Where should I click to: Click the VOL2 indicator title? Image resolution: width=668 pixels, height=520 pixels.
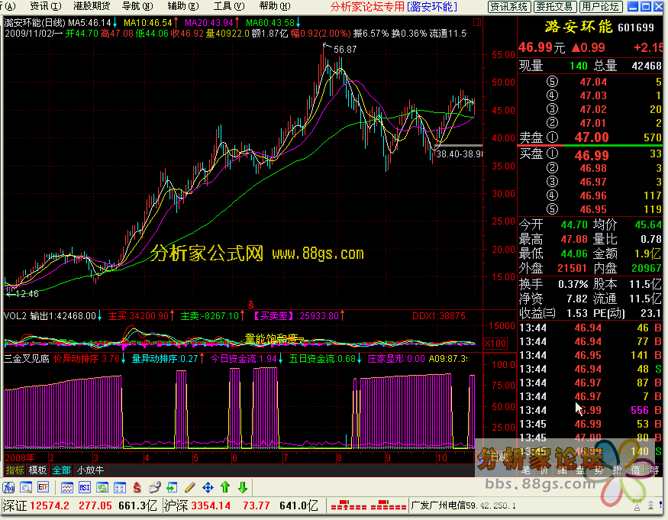tap(15, 316)
